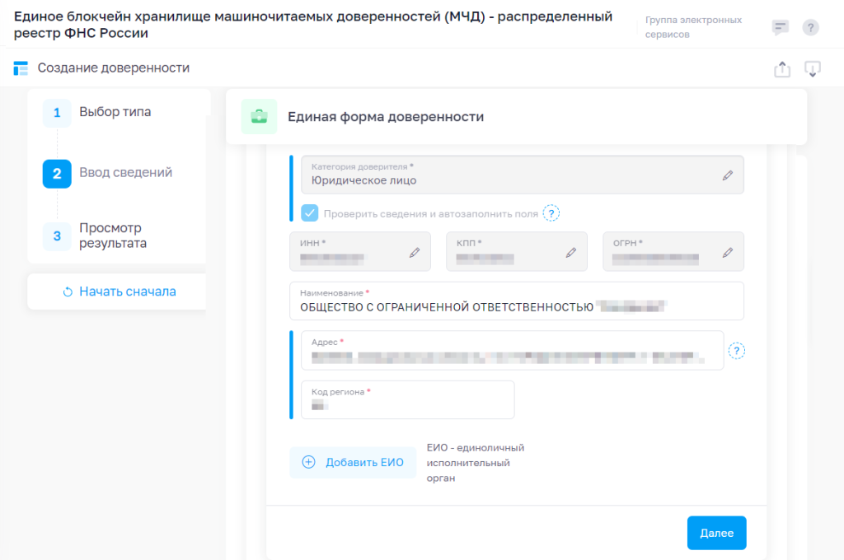Viewport: 844px width, 560px height.
Task: Edit the Категория доверителя field with the pencil
Action: coord(728,175)
